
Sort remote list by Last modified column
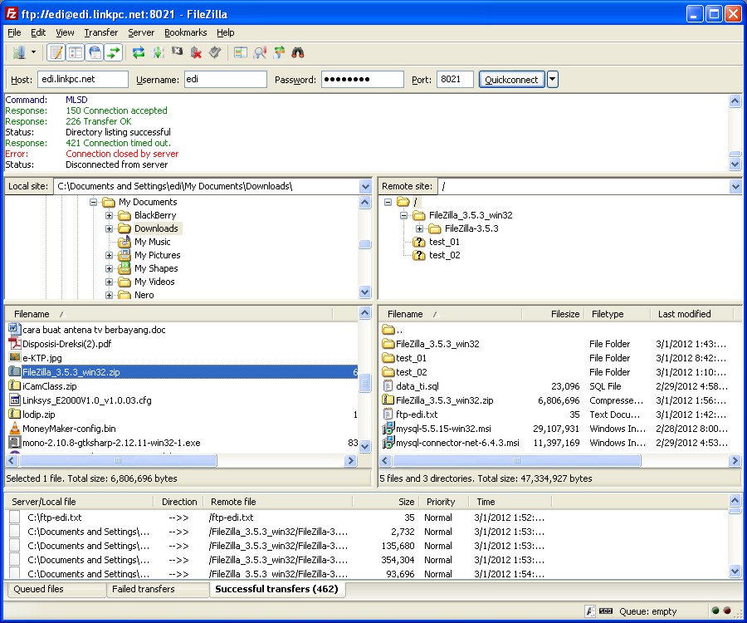[x=691, y=314]
